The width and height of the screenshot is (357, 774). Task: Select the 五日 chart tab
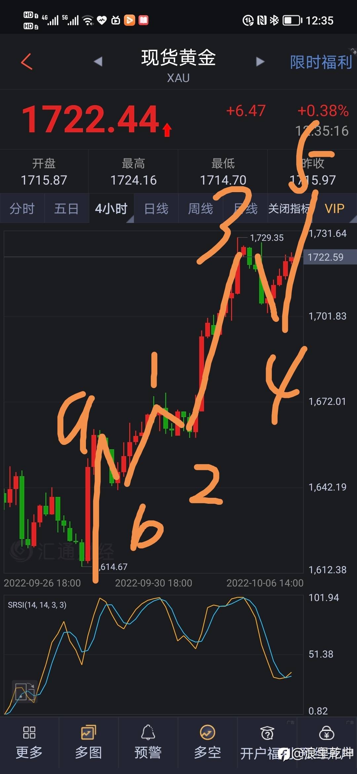click(66, 209)
